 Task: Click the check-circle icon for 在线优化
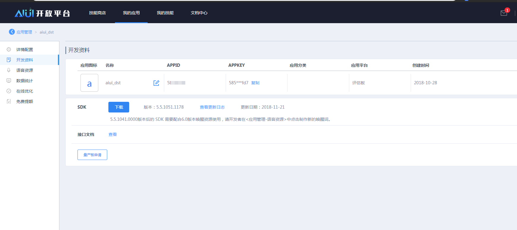pos(9,91)
